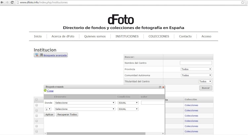Click the Recuperar Todos button
The image size is (248, 135).
tap(67, 115)
